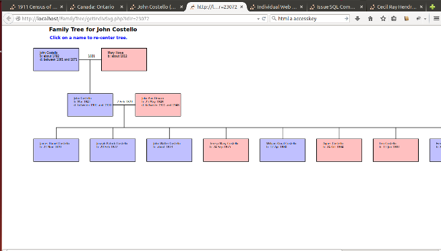Click the 2 Feb marriage date label
Viewport: 441px width, 251px height.
pyautogui.click(x=125, y=102)
